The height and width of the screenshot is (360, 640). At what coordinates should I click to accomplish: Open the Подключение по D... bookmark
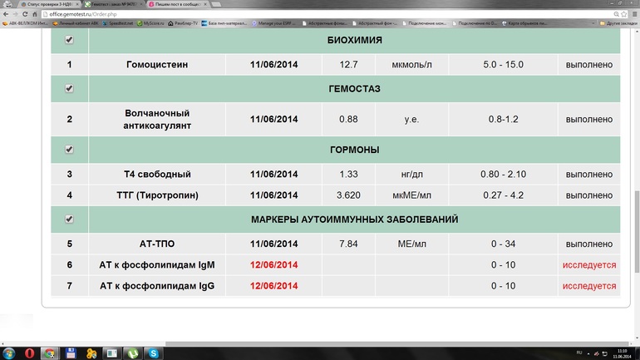coord(475,23)
